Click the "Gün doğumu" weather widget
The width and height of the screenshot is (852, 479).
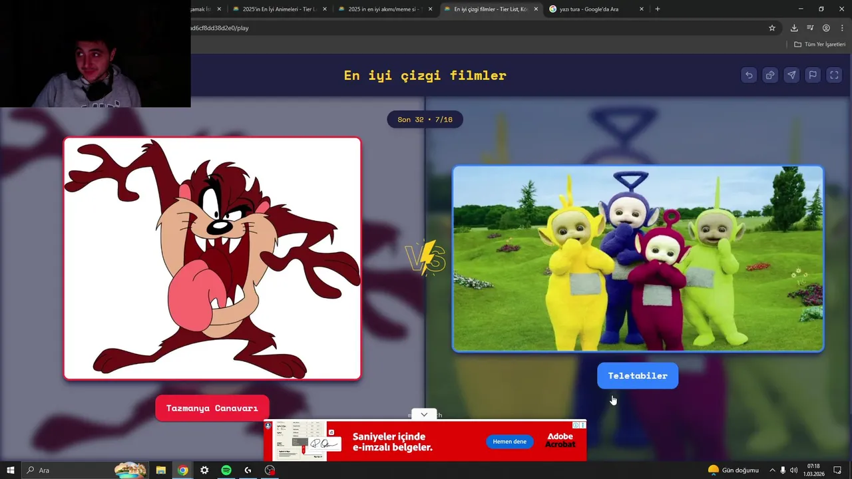pos(733,470)
